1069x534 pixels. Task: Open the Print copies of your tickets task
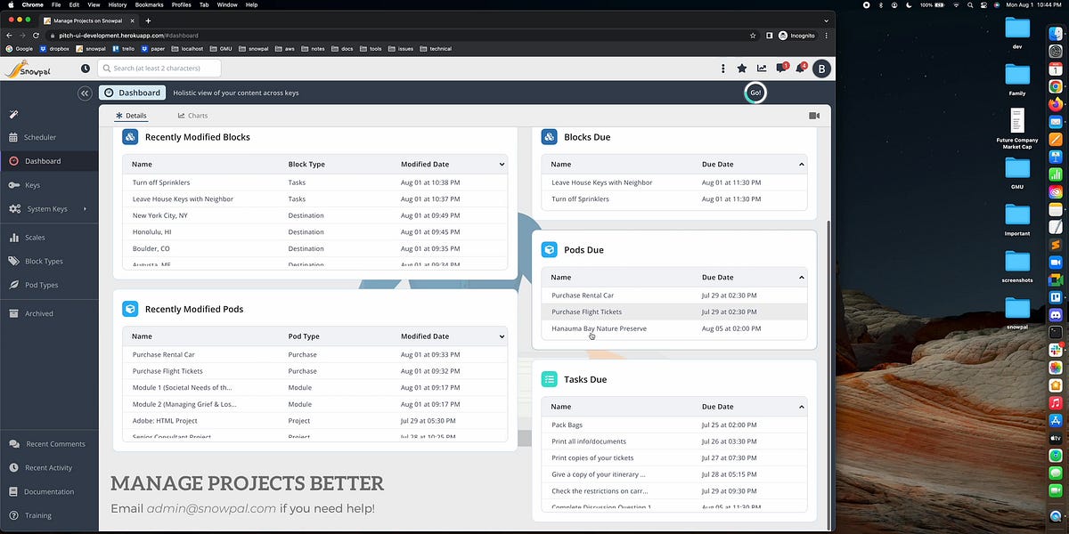click(x=674, y=457)
